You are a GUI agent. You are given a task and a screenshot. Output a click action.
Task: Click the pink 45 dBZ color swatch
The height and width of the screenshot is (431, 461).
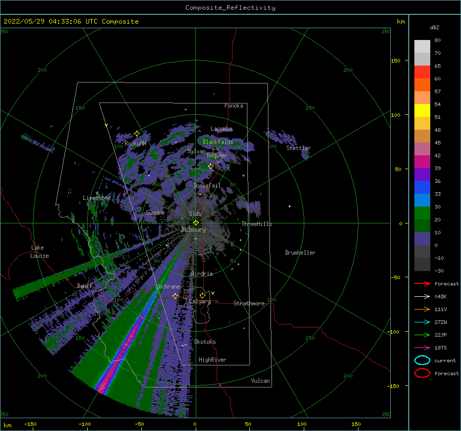pos(422,149)
